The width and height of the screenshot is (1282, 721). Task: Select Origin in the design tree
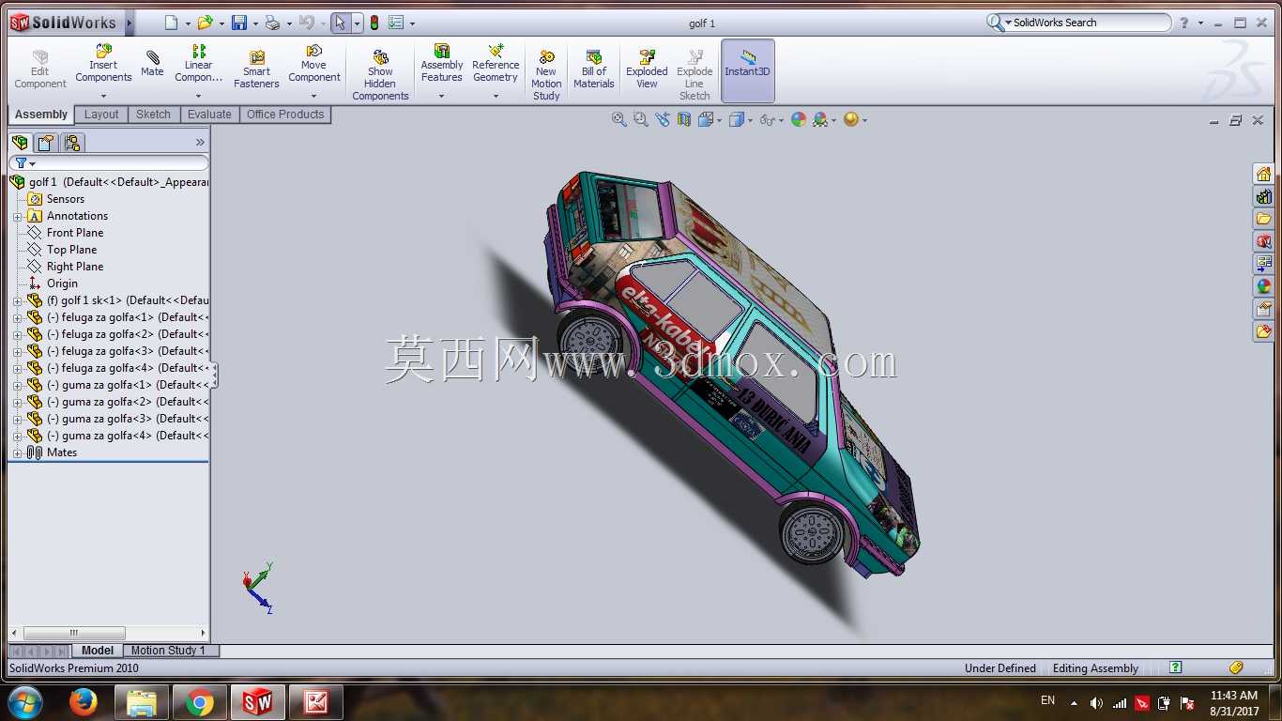point(62,284)
